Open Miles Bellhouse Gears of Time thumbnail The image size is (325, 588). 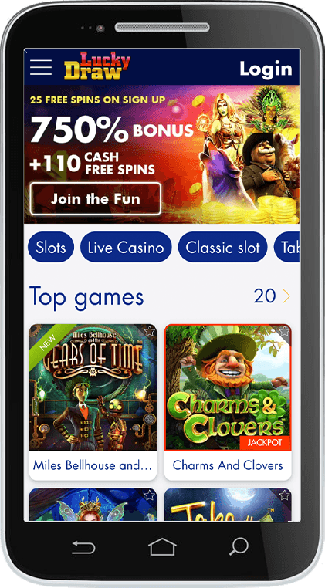point(93,387)
